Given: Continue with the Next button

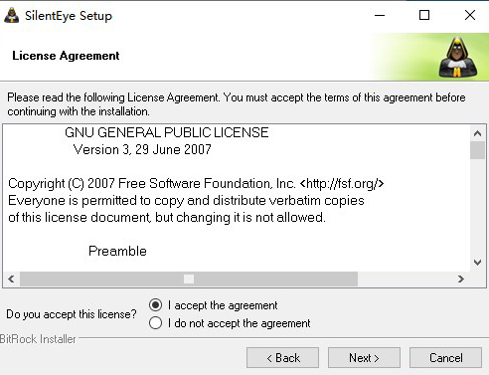Looking at the screenshot, I should pyautogui.click(x=364, y=358).
